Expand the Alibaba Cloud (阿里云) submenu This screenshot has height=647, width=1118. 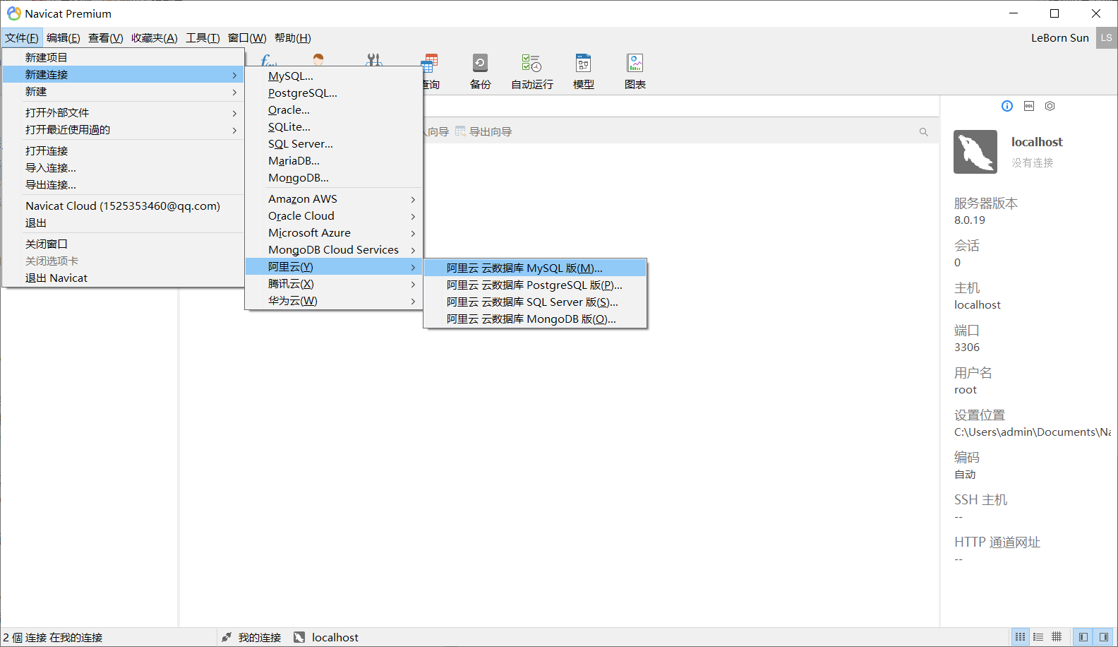tap(334, 267)
